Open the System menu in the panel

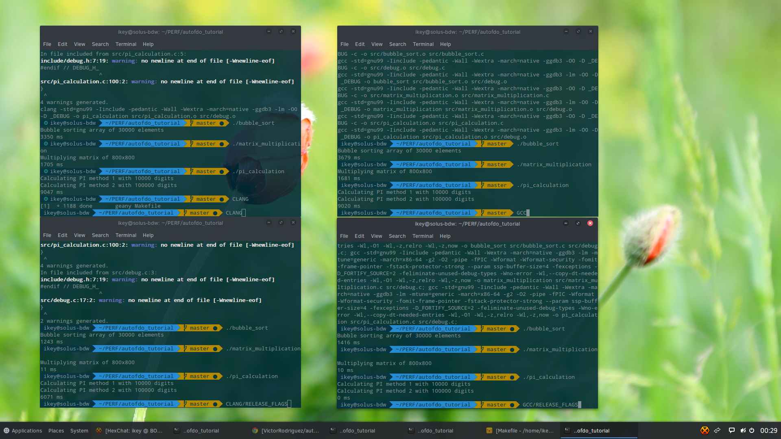(79, 430)
